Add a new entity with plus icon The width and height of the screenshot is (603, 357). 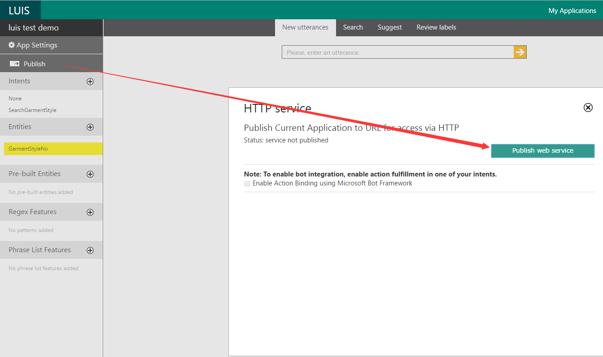tap(90, 127)
